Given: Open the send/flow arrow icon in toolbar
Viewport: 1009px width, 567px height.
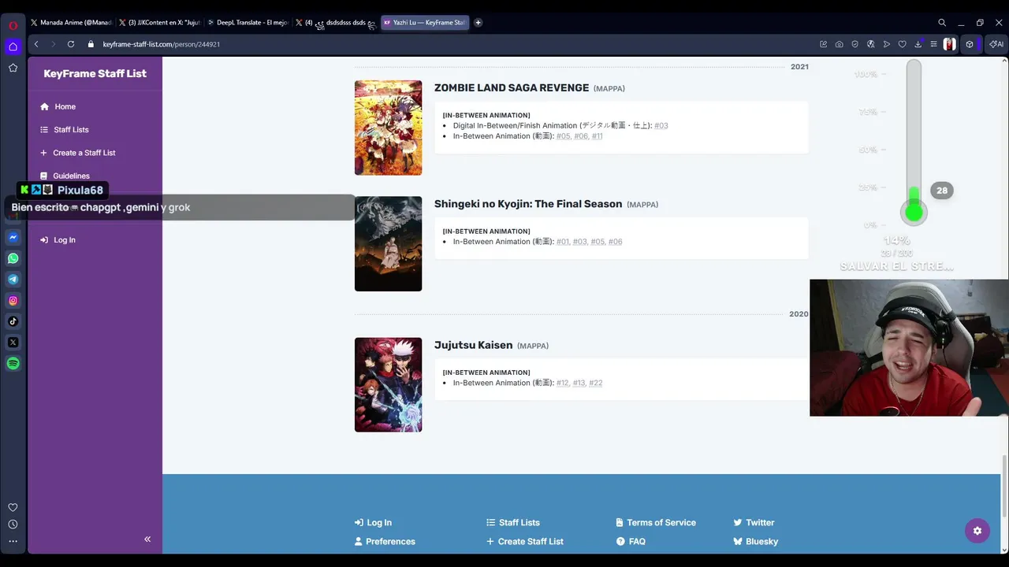Looking at the screenshot, I should pyautogui.click(x=886, y=44).
